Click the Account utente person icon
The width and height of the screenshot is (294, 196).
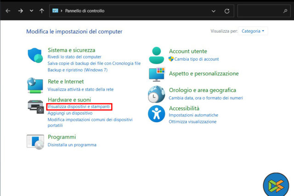point(156,55)
